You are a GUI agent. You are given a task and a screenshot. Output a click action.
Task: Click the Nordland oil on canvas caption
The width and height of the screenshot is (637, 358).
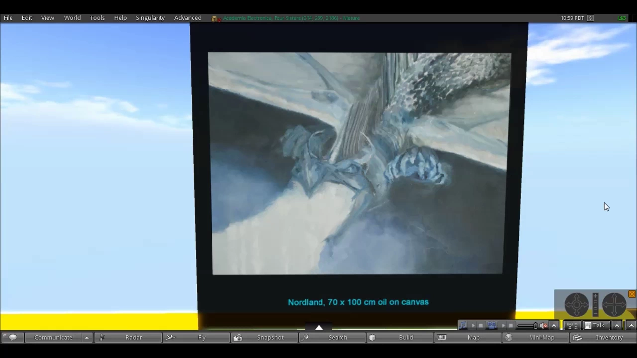click(x=358, y=302)
